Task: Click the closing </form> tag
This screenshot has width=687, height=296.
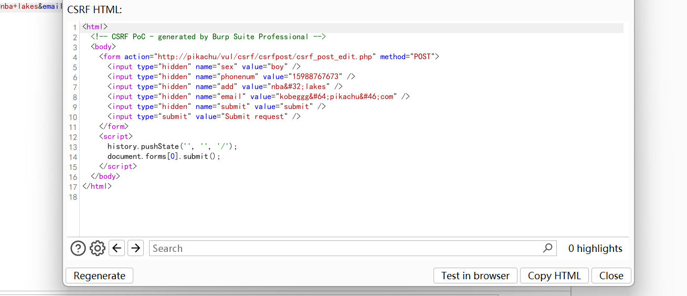Action: tap(114, 126)
